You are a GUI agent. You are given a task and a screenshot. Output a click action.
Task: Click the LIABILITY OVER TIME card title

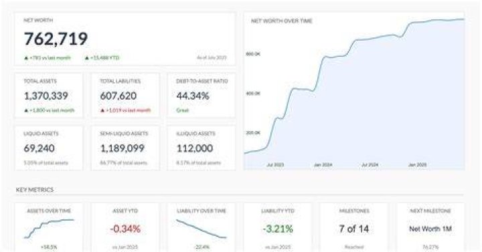point(202,211)
